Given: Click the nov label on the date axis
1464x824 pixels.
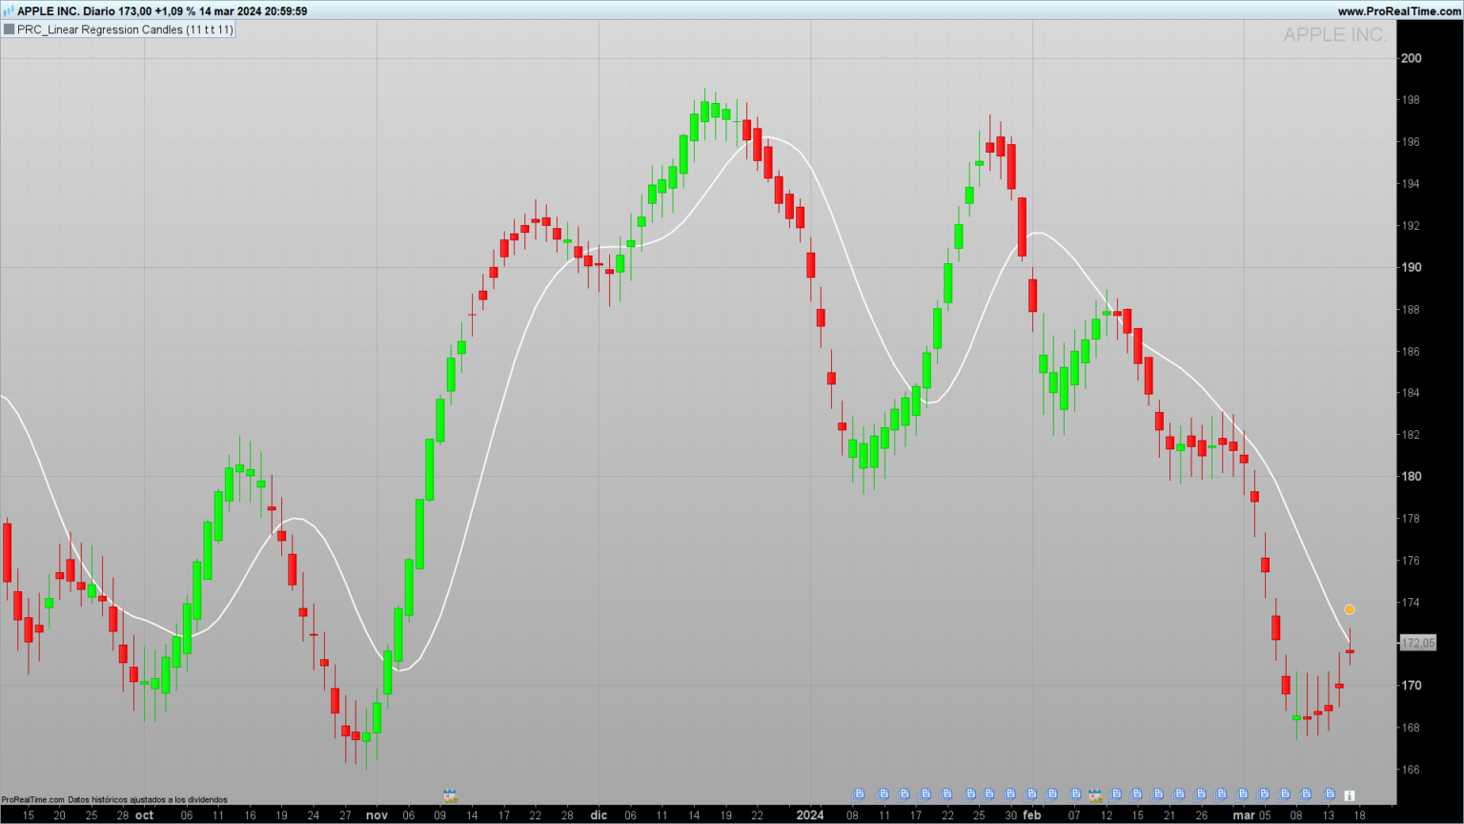Looking at the screenshot, I should click(x=377, y=815).
